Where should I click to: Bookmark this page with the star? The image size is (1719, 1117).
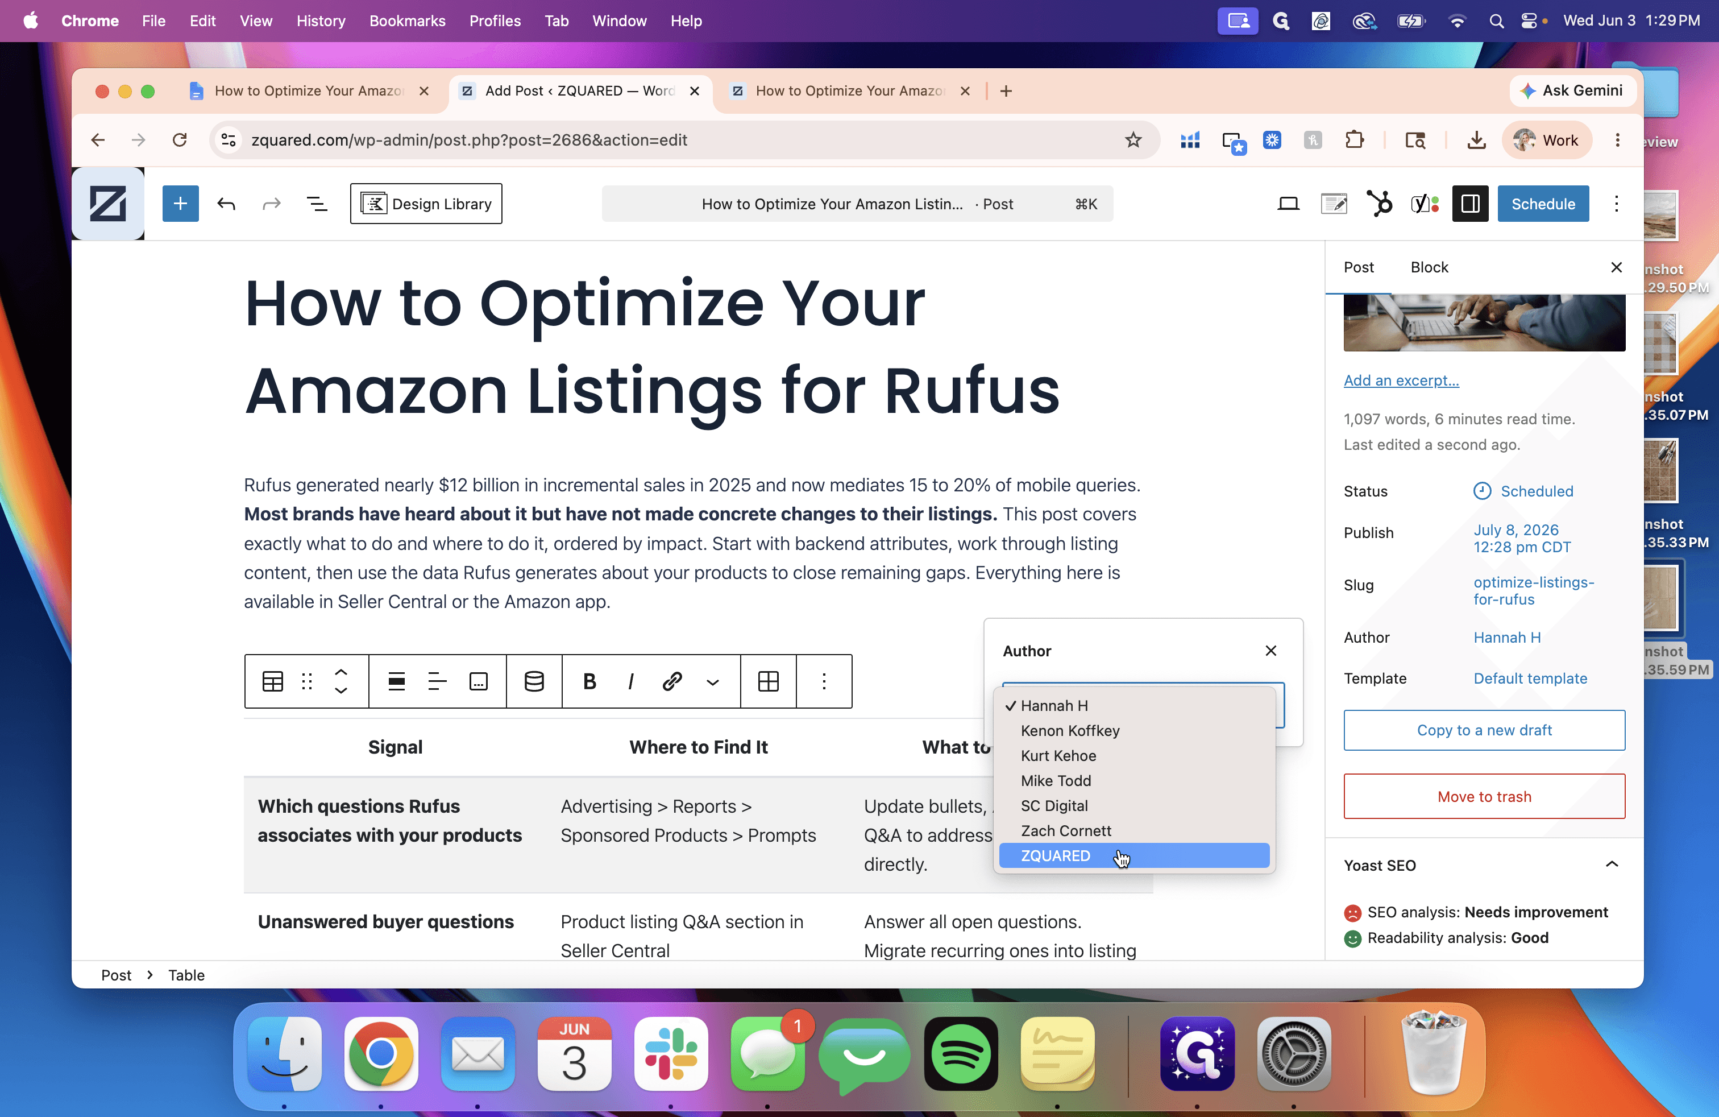tap(1132, 140)
